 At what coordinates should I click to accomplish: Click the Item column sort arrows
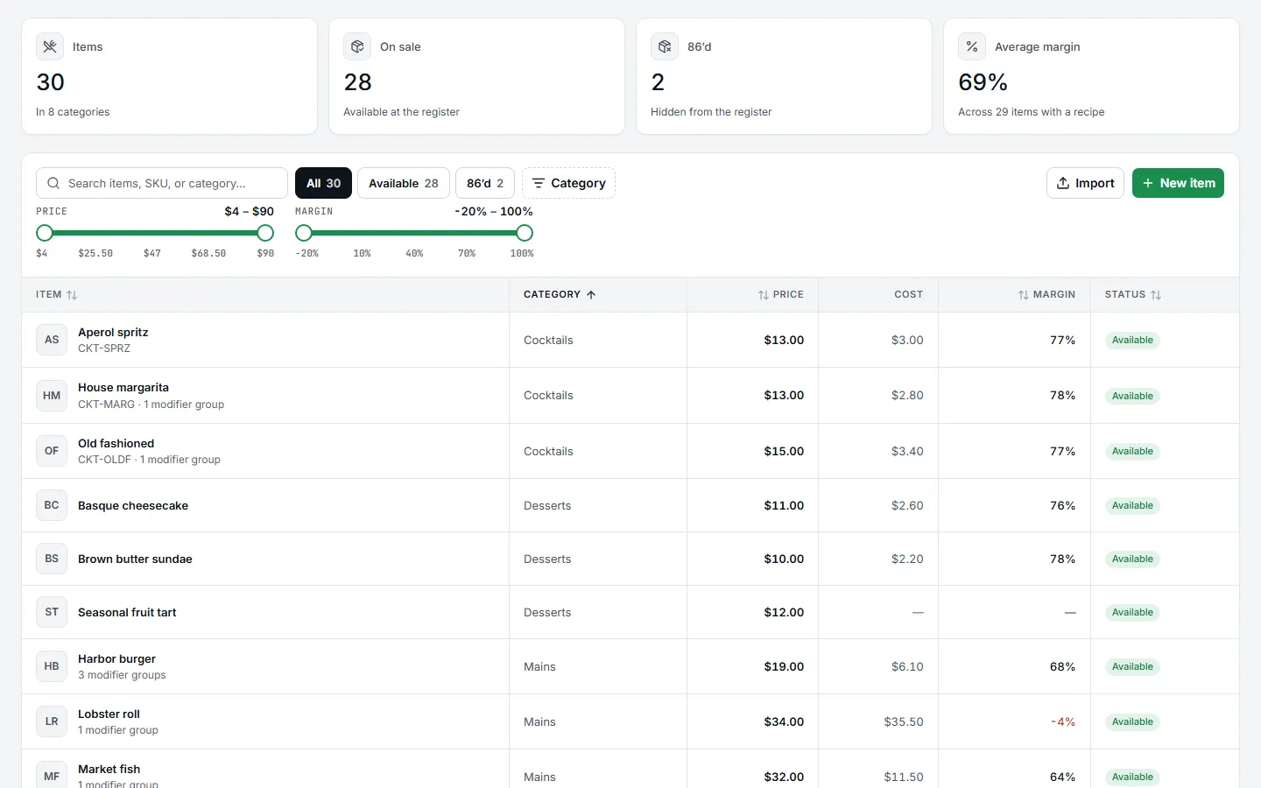tap(72, 295)
